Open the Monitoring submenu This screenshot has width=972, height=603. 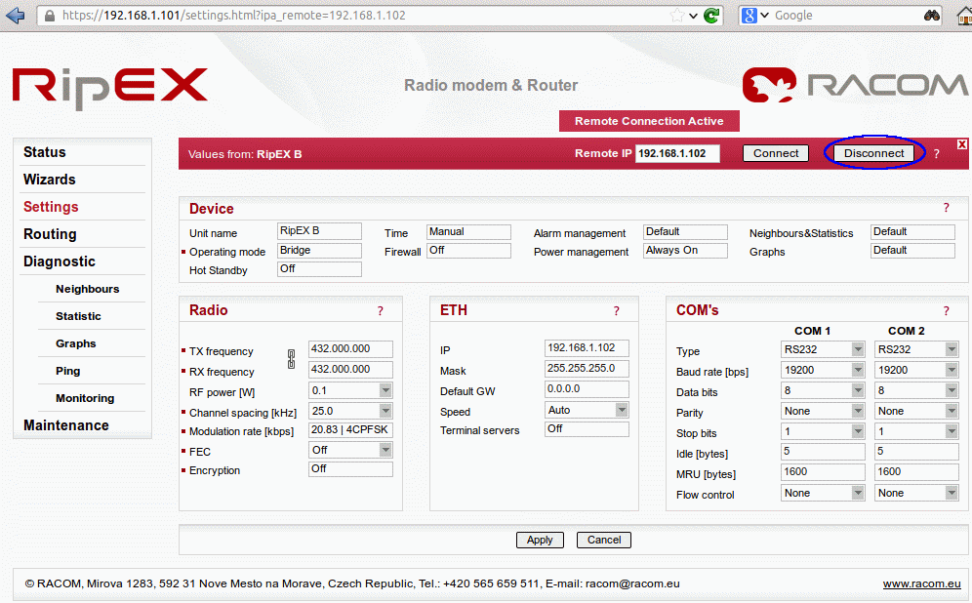[x=85, y=398]
